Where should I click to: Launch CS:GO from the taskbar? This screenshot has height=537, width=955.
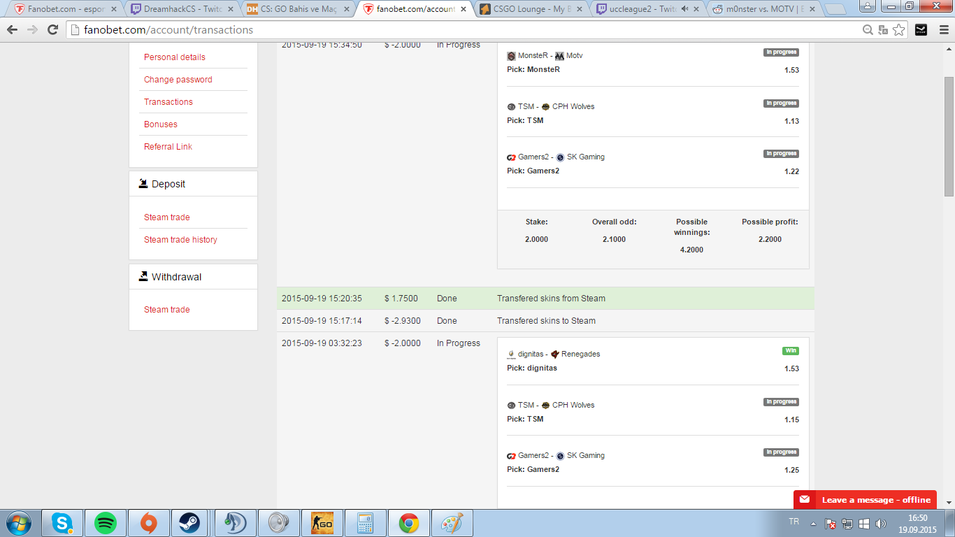[322, 522]
